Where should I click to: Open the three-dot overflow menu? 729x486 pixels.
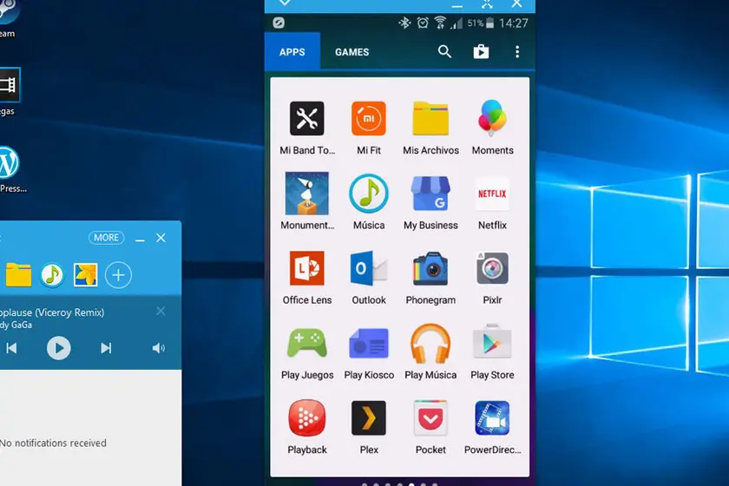pyautogui.click(x=517, y=51)
